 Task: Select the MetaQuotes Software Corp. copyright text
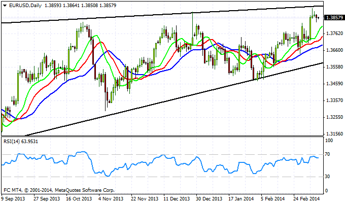[59, 190]
